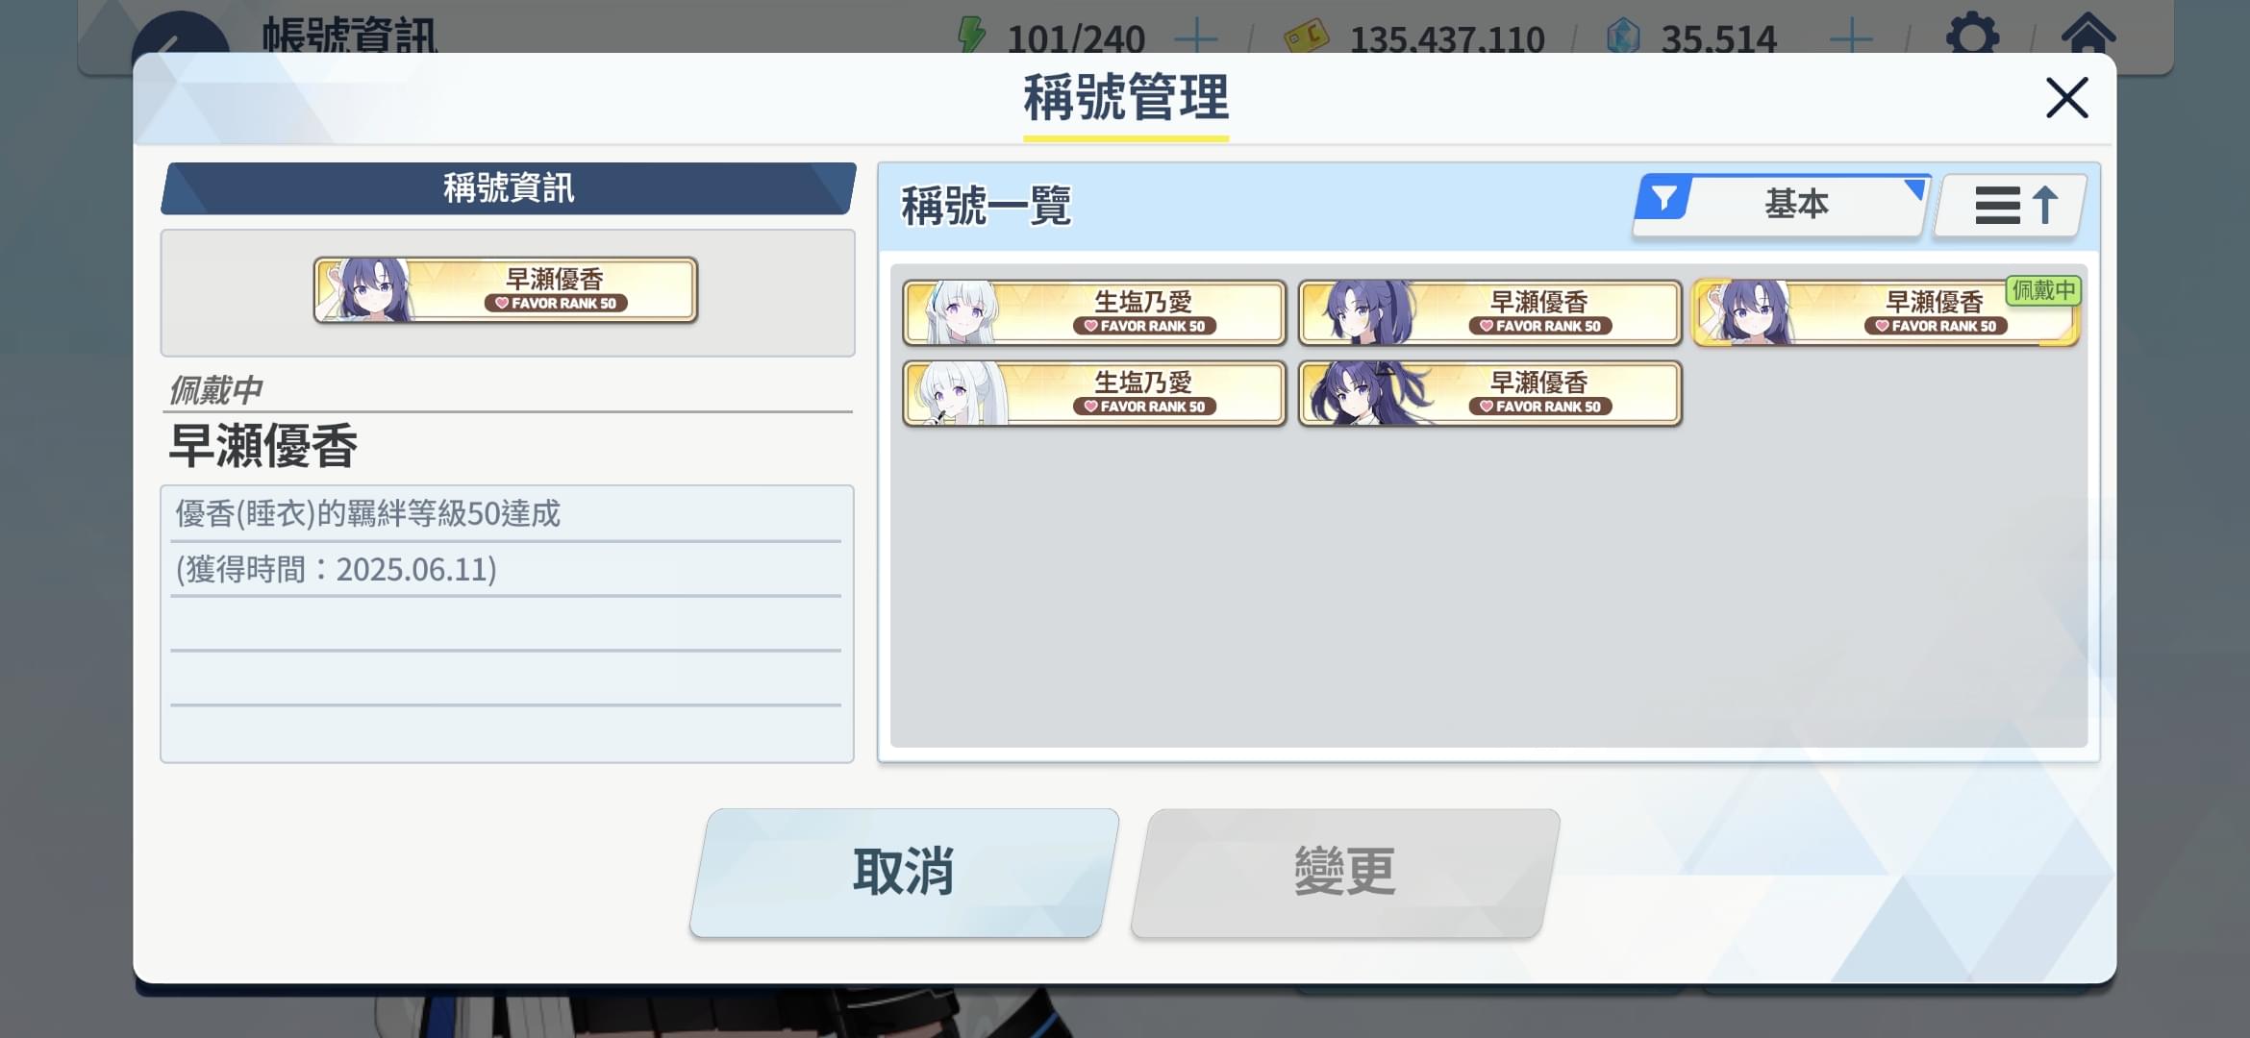Image resolution: width=2250 pixels, height=1038 pixels.
Task: Select the first 生塩乃愛 title badge
Action: click(x=1094, y=312)
